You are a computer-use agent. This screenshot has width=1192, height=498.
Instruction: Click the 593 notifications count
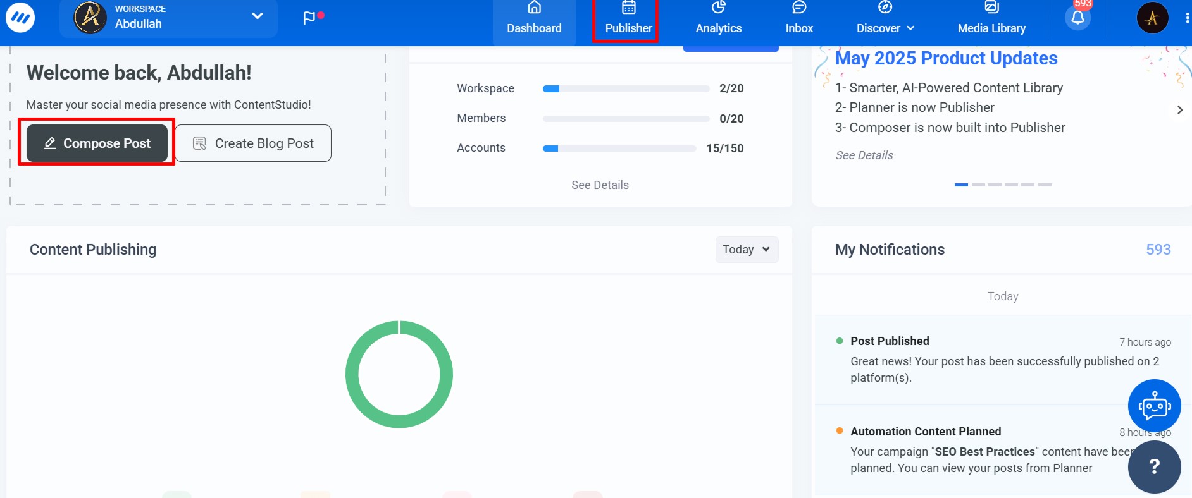click(1158, 250)
